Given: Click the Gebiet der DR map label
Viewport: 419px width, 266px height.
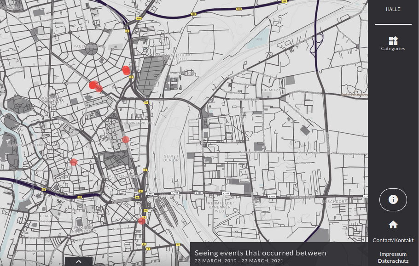Looking at the screenshot, I should click(171, 158).
